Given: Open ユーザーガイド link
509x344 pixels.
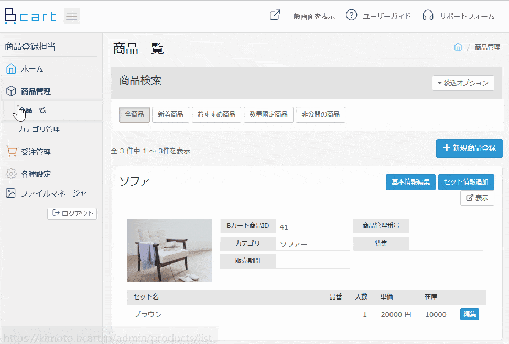Looking at the screenshot, I should (387, 16).
